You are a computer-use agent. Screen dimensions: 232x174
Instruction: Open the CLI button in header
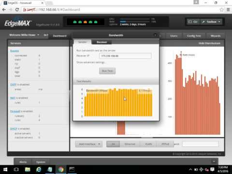click(193, 22)
